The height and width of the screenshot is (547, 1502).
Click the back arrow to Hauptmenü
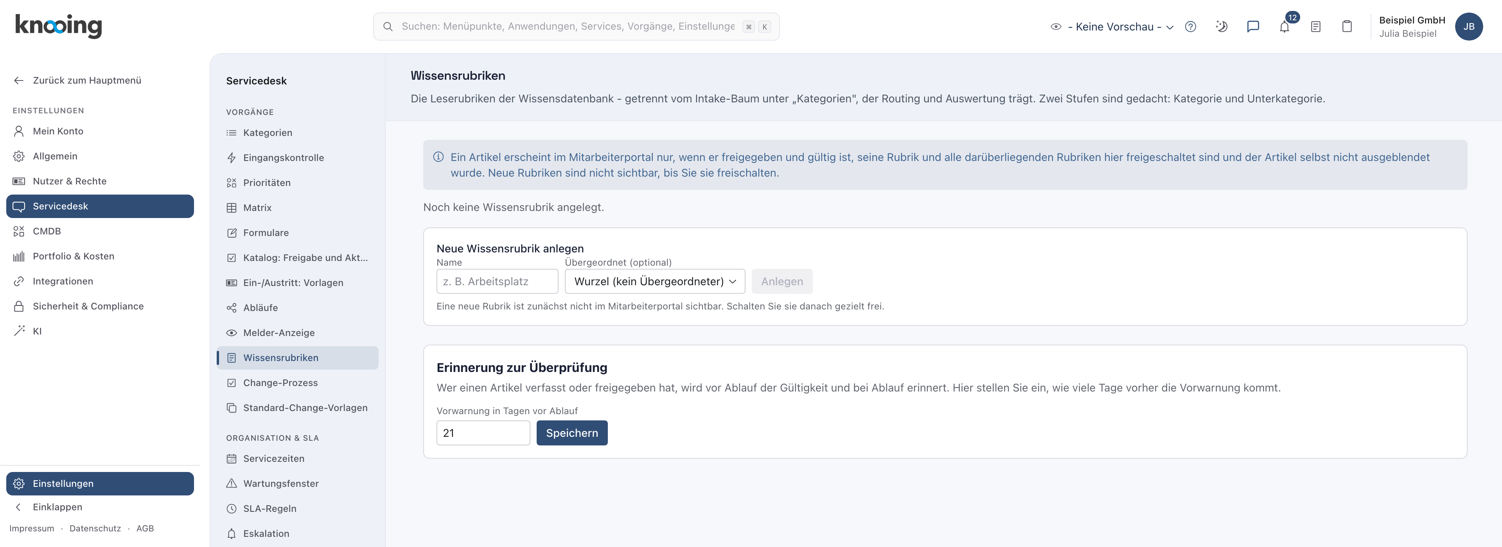19,80
